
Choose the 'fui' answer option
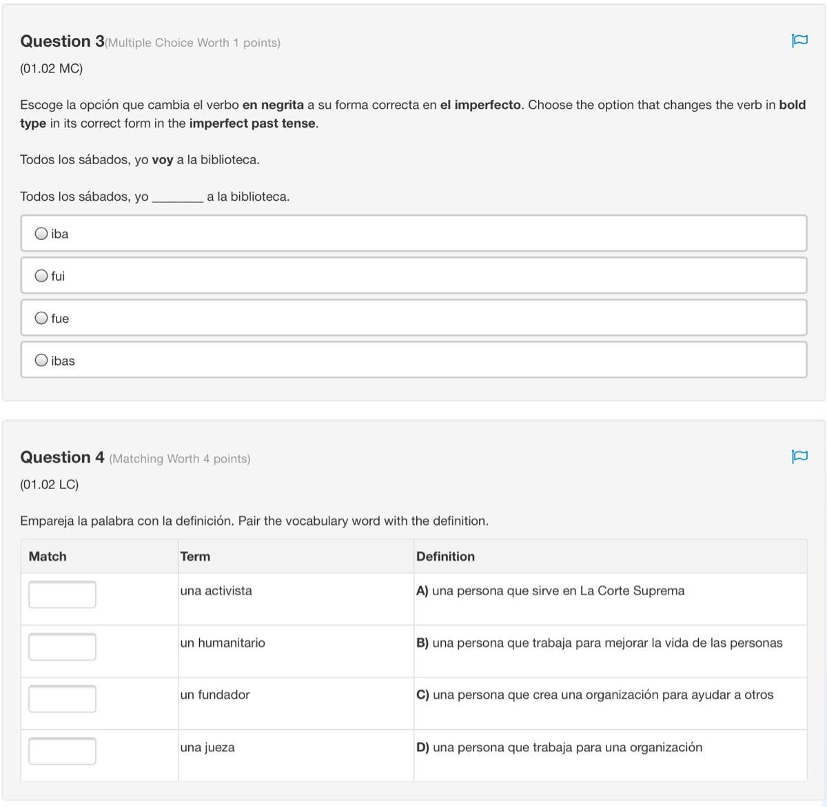(x=41, y=276)
